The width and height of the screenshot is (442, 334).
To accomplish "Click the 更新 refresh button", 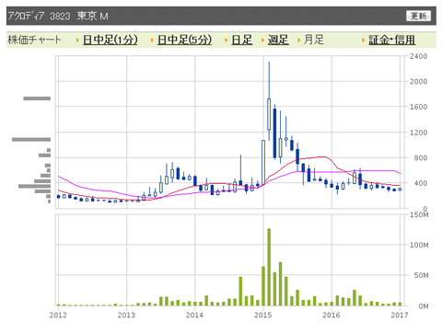I will click(418, 16).
